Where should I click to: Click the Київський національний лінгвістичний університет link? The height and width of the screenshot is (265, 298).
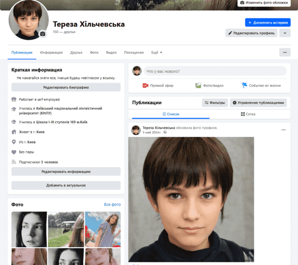pyautogui.click(x=60, y=111)
